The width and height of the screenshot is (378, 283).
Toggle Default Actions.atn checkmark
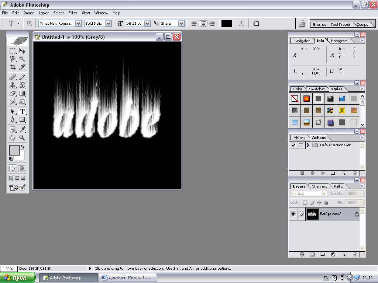point(293,145)
